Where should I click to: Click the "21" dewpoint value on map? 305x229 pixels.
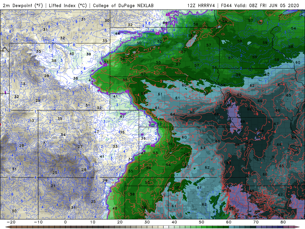click(x=53, y=186)
